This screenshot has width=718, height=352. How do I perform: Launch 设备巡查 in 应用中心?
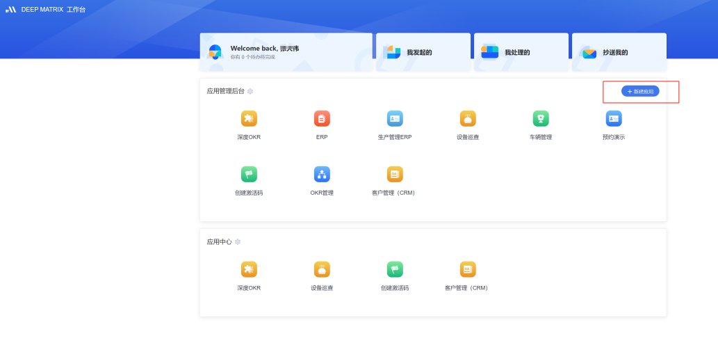point(322,269)
